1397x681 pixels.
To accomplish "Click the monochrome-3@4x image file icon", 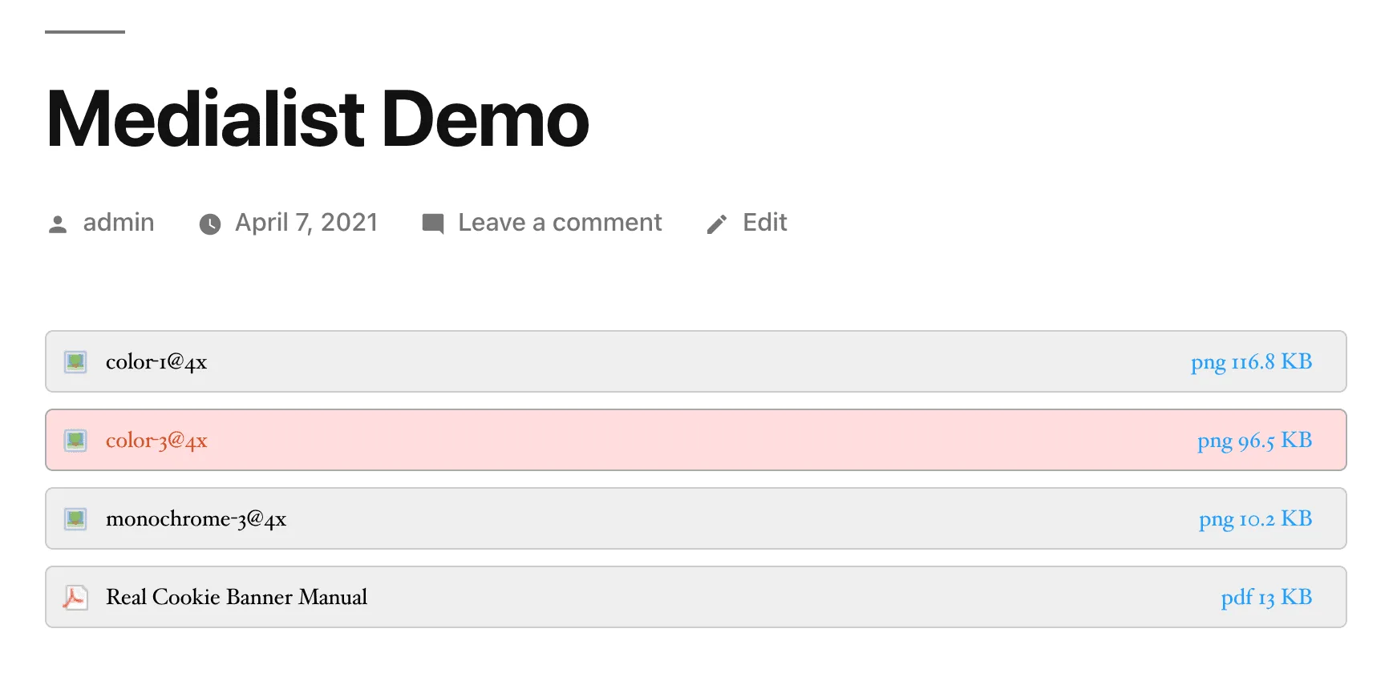I will (75, 519).
